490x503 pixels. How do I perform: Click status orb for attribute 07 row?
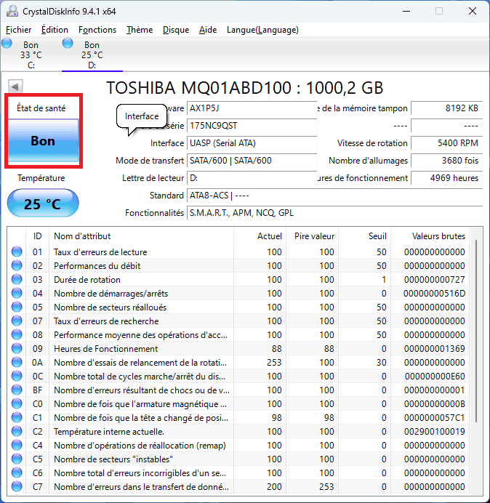click(17, 321)
